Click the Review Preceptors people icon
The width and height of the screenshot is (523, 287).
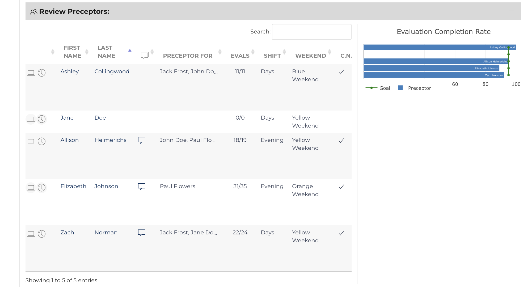tap(33, 12)
